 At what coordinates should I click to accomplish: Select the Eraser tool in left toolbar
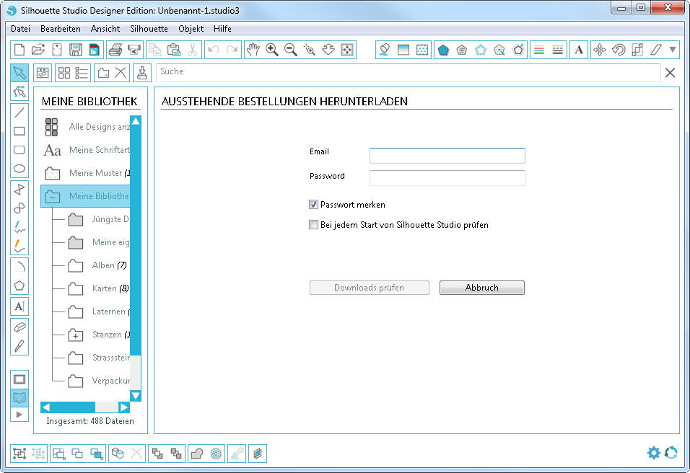(19, 327)
